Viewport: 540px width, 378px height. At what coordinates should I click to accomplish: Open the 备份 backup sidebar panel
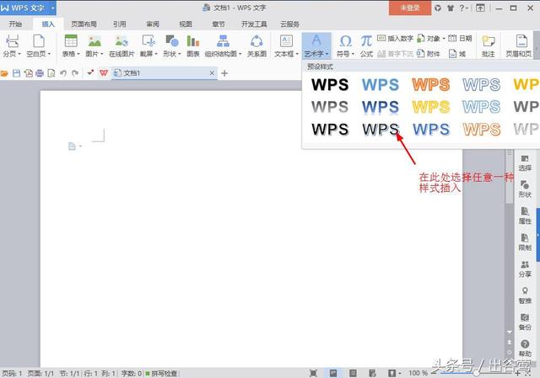click(525, 322)
